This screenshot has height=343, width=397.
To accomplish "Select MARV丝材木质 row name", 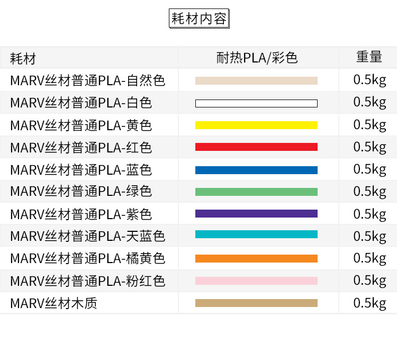I will [x=53, y=303].
